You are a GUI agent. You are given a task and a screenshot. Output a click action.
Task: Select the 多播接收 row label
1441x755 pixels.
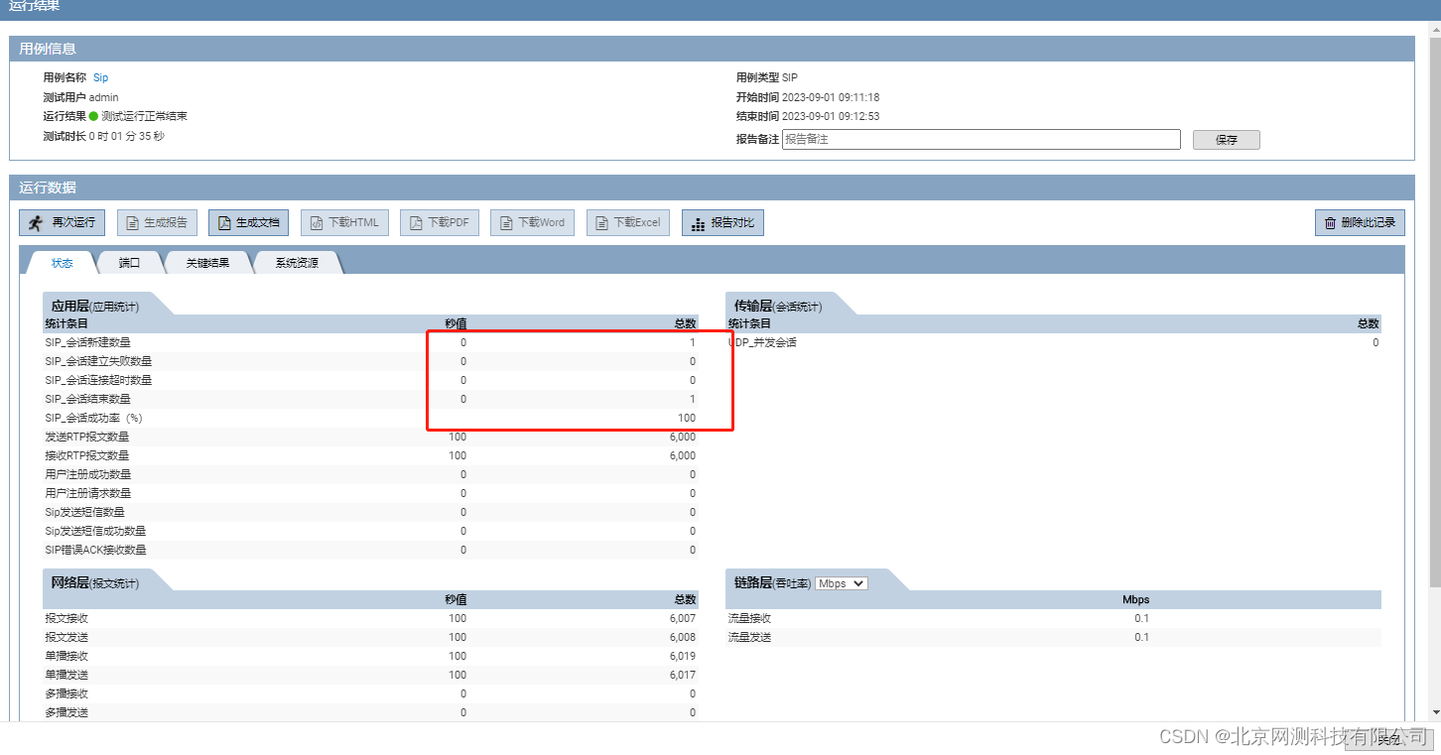[66, 693]
